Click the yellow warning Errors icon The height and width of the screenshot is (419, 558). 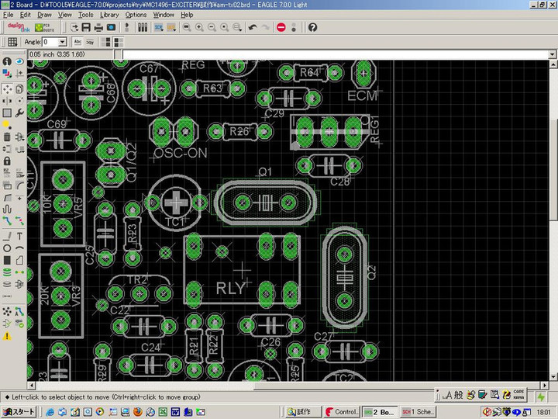coord(7,336)
